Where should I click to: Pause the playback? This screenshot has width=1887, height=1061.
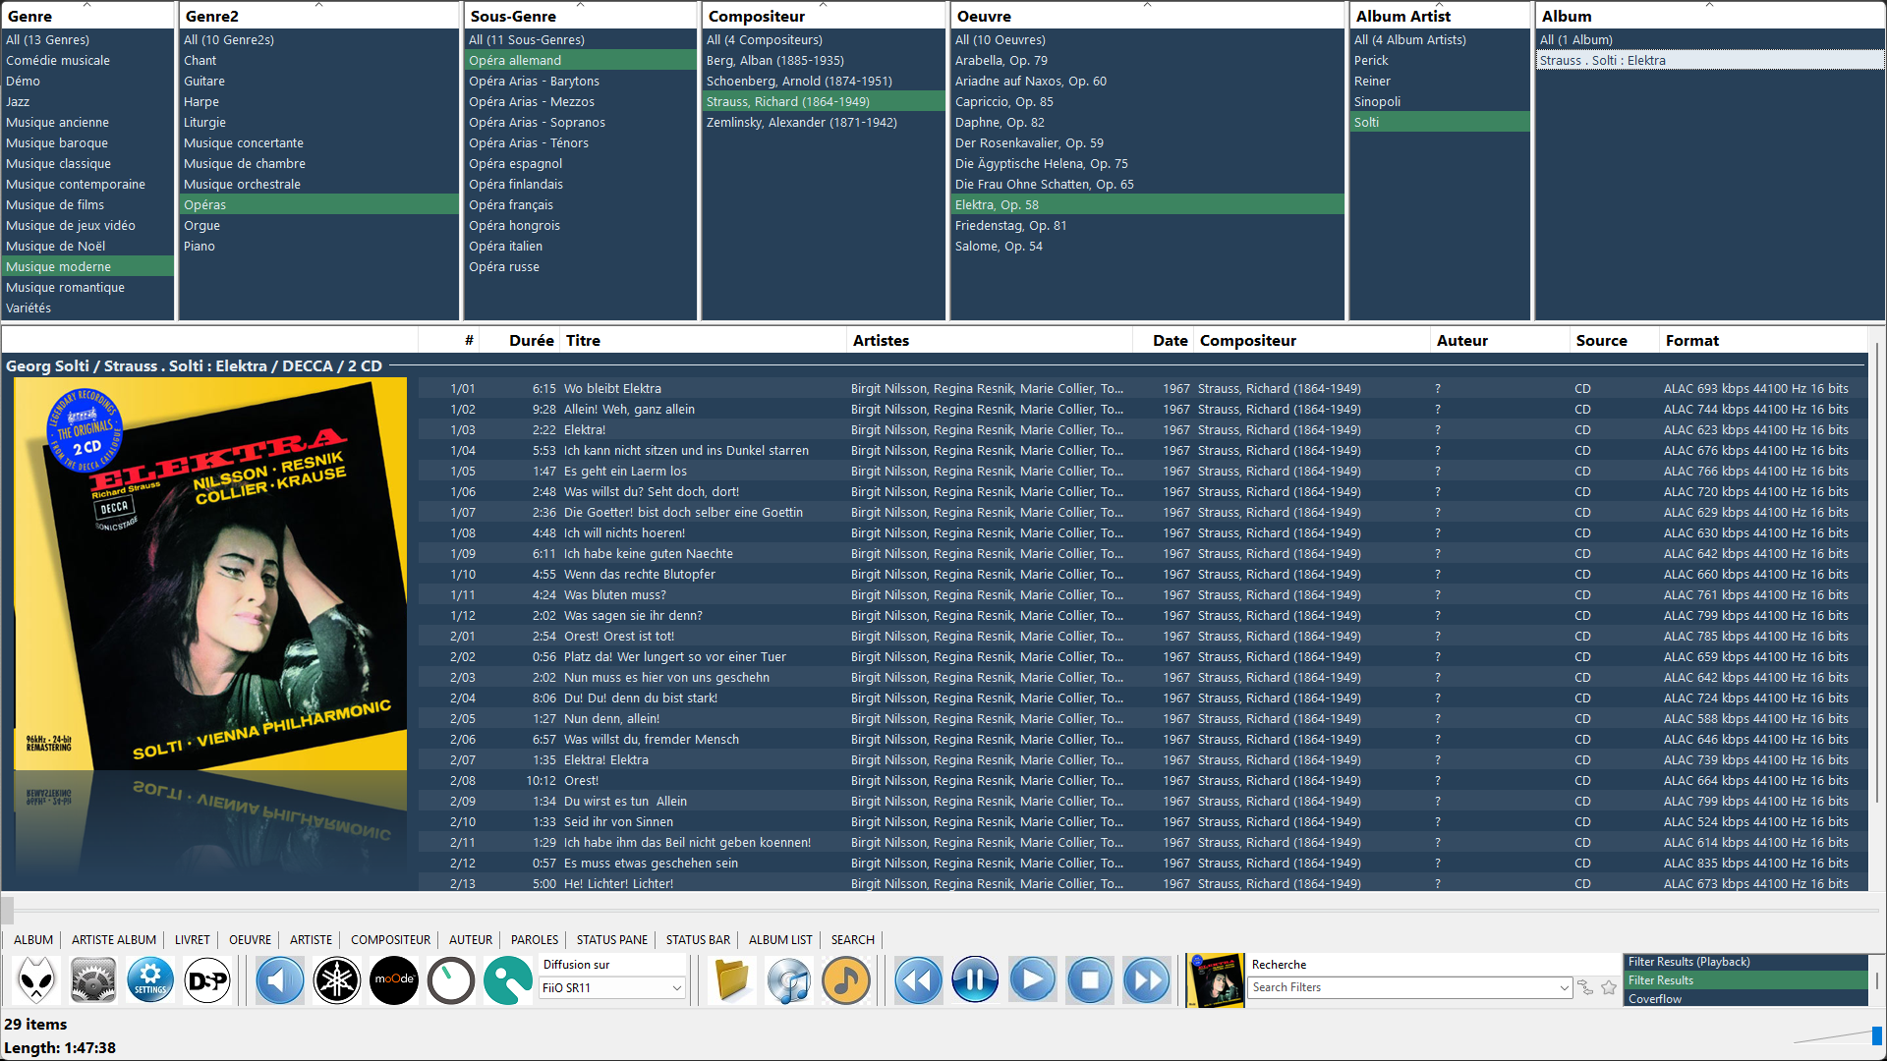coord(975,979)
